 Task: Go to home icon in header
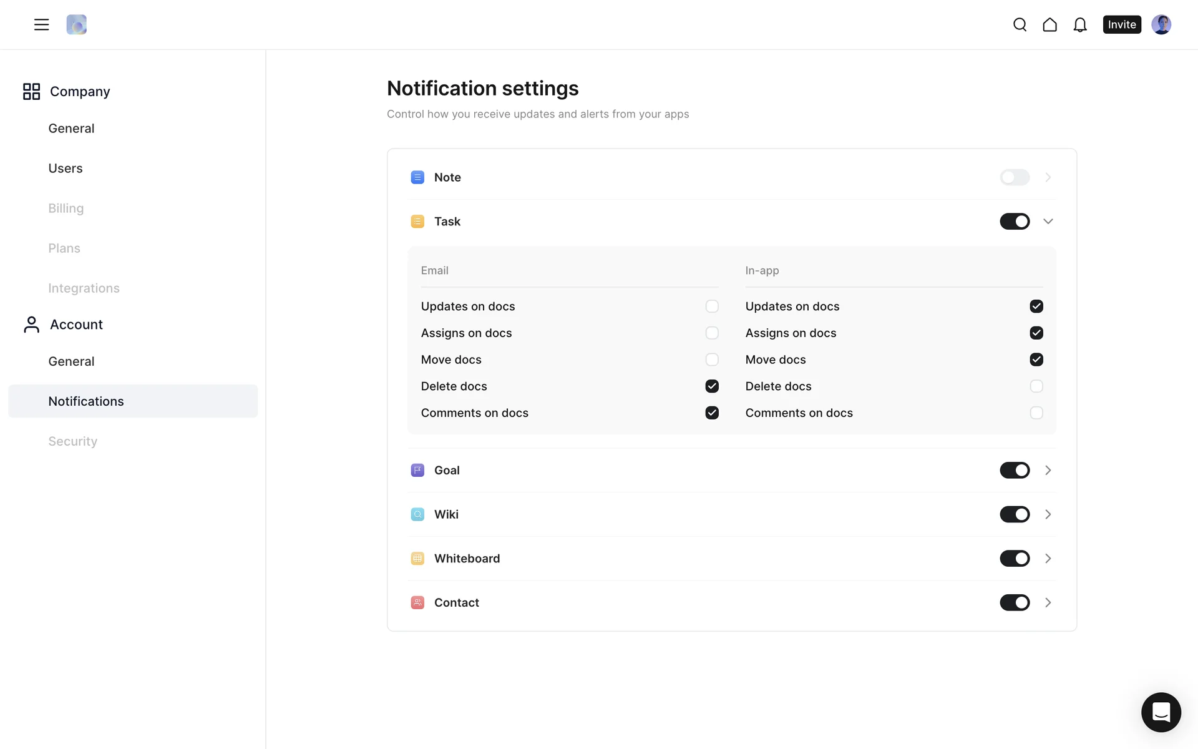click(1049, 24)
